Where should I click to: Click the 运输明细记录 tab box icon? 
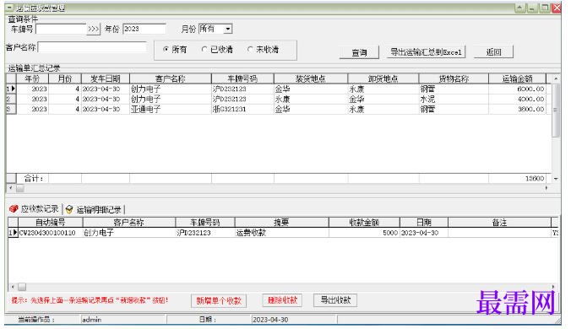point(68,209)
